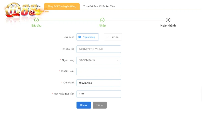Click the Chi nhánh branch input field
The image size is (202, 121).
tap(98, 83)
